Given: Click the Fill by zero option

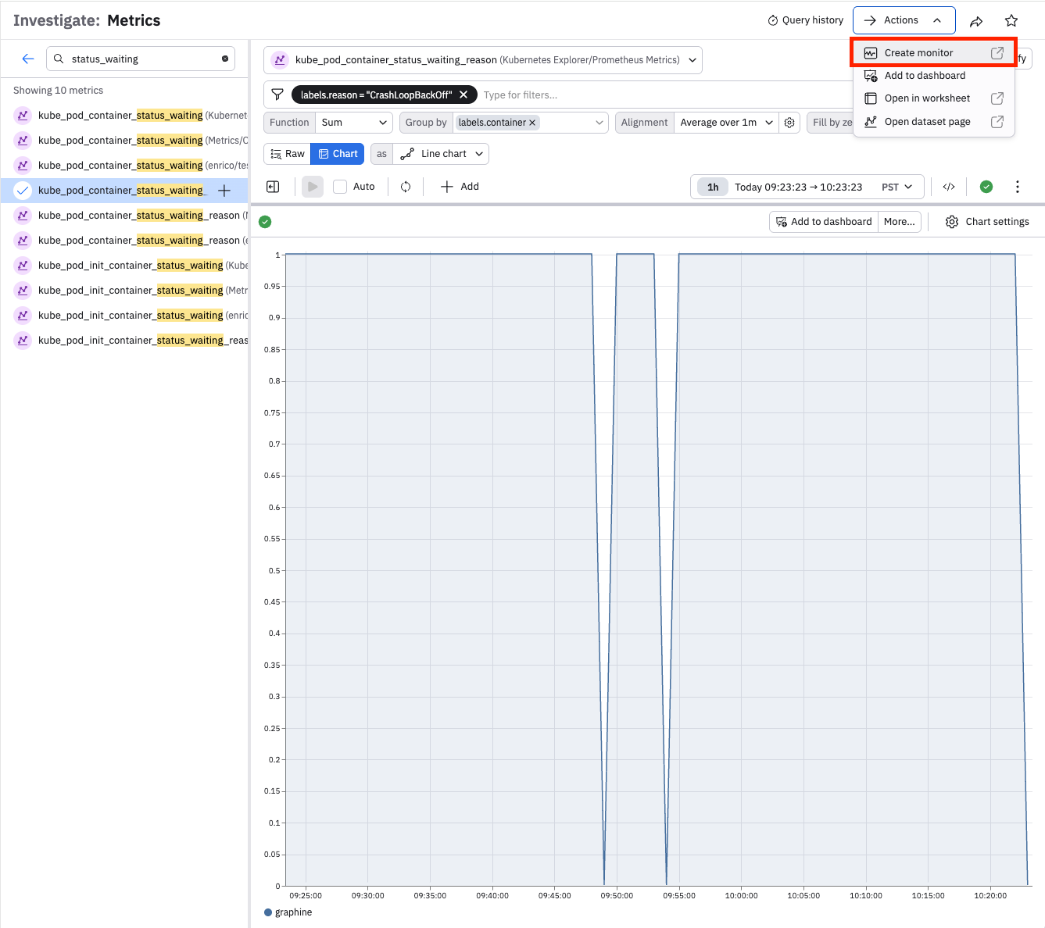Looking at the screenshot, I should [832, 123].
